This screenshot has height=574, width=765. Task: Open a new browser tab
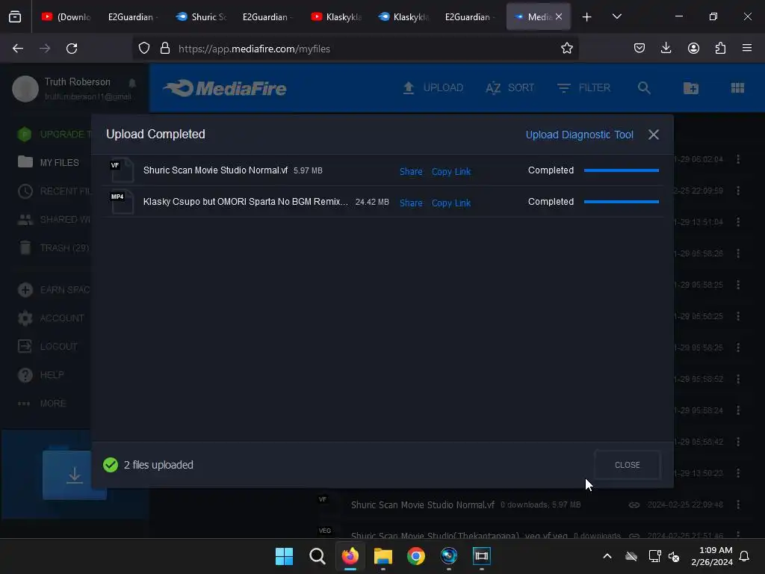pos(587,17)
